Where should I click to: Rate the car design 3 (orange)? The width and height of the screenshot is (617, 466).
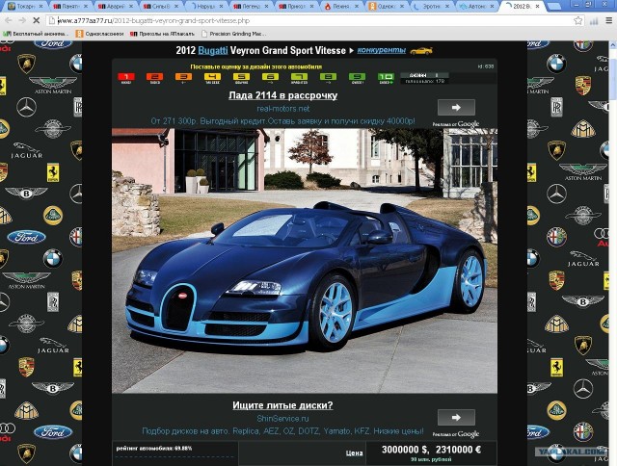pyautogui.click(x=184, y=78)
